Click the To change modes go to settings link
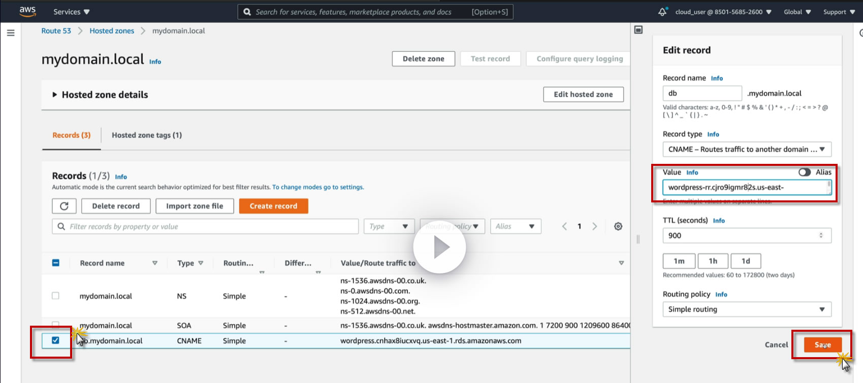Screen dimensions: 863x383 (318, 187)
